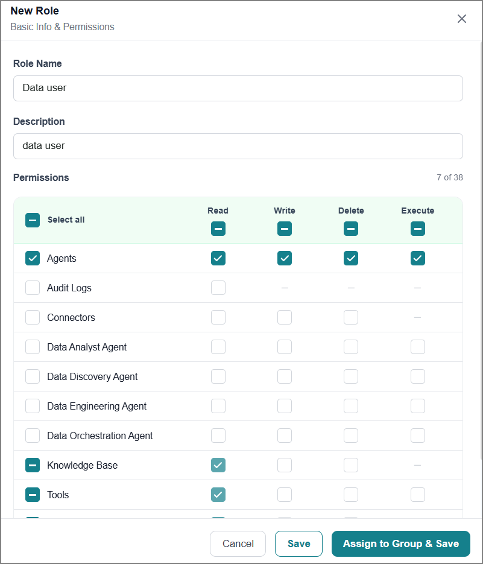Viewport: 483px width, 564px height.
Task: Uncheck Read permission for Tools
Action: tap(218, 495)
